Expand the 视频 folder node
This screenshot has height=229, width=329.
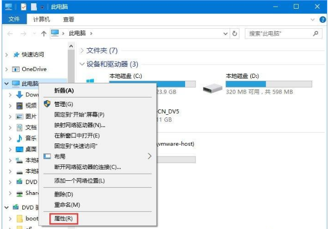(x=10, y=106)
